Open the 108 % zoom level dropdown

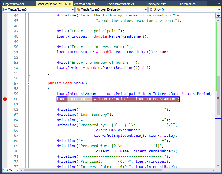pyautogui.click(x=18, y=170)
